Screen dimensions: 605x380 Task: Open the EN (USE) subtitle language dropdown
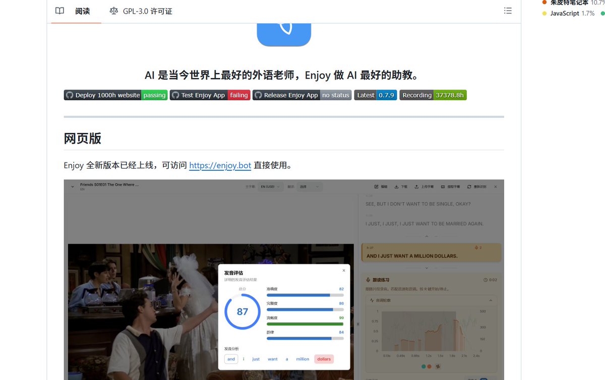(x=270, y=187)
